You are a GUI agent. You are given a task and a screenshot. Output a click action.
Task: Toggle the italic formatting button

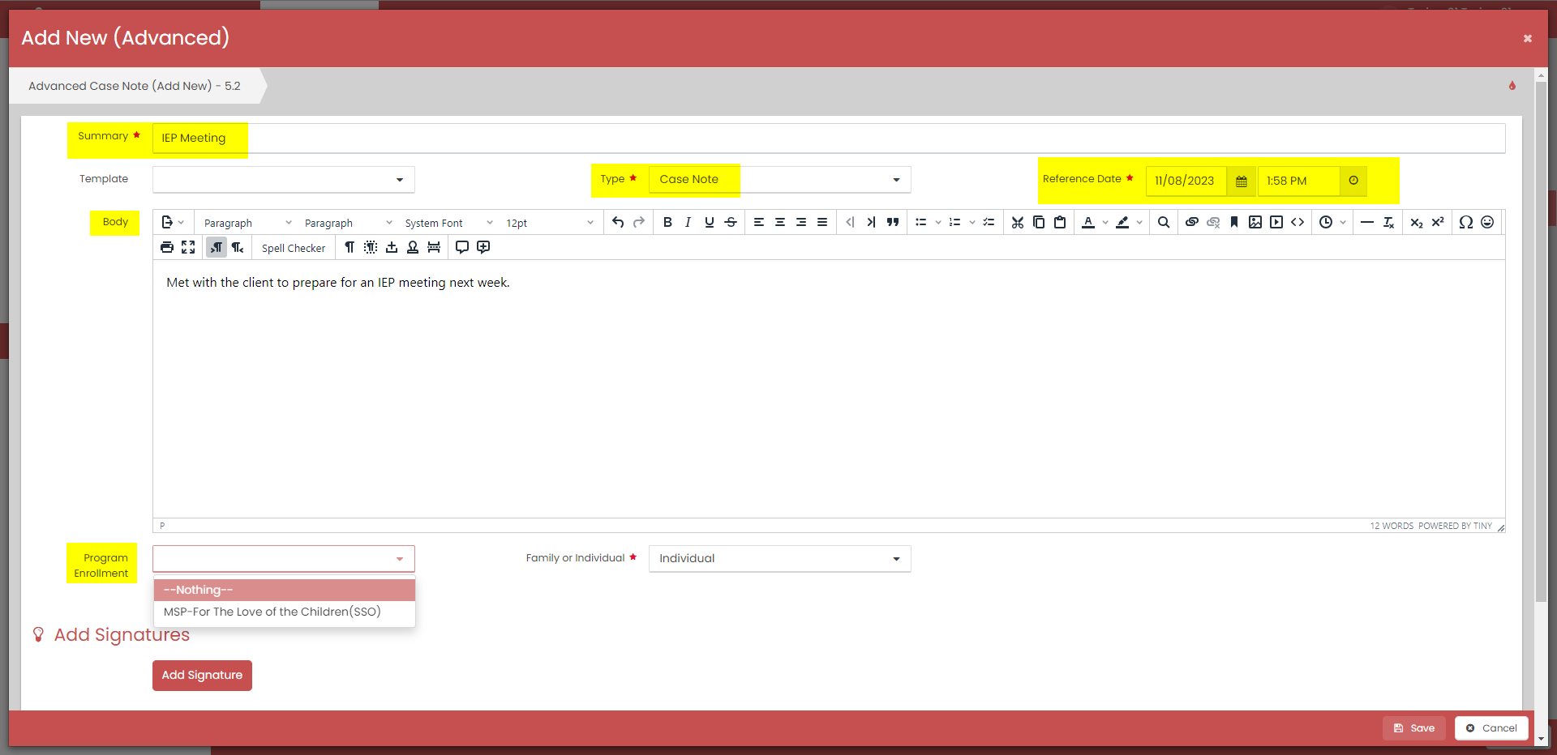tap(688, 223)
